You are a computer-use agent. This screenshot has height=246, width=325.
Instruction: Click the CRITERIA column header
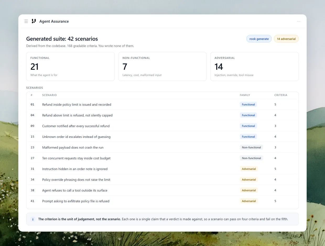(x=281, y=95)
